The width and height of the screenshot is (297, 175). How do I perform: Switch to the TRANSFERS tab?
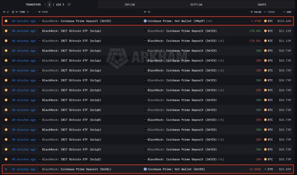[33, 4]
